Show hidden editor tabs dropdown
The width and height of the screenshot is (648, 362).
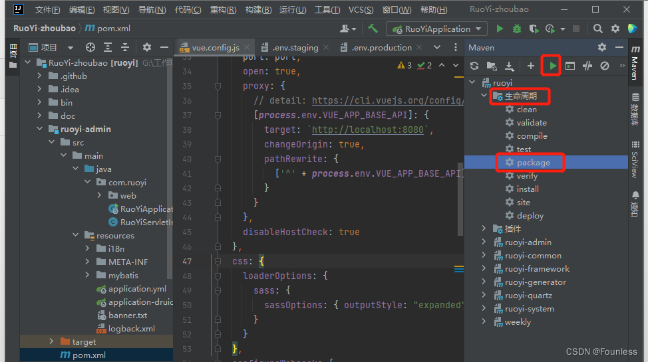coord(437,47)
